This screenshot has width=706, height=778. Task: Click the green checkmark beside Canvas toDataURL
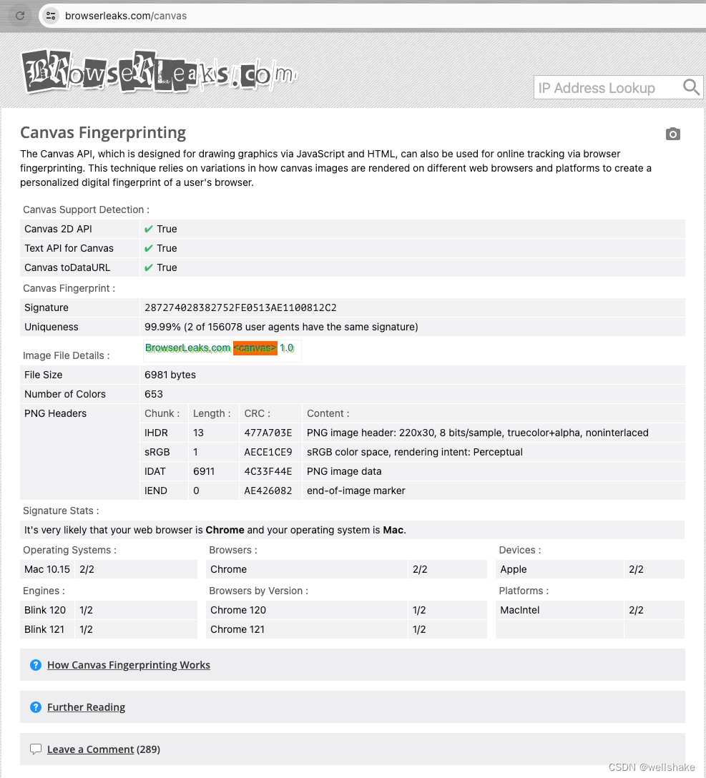click(x=149, y=267)
